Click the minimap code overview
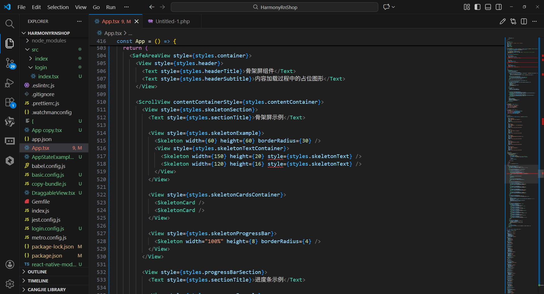544x294 pixels. (521, 165)
